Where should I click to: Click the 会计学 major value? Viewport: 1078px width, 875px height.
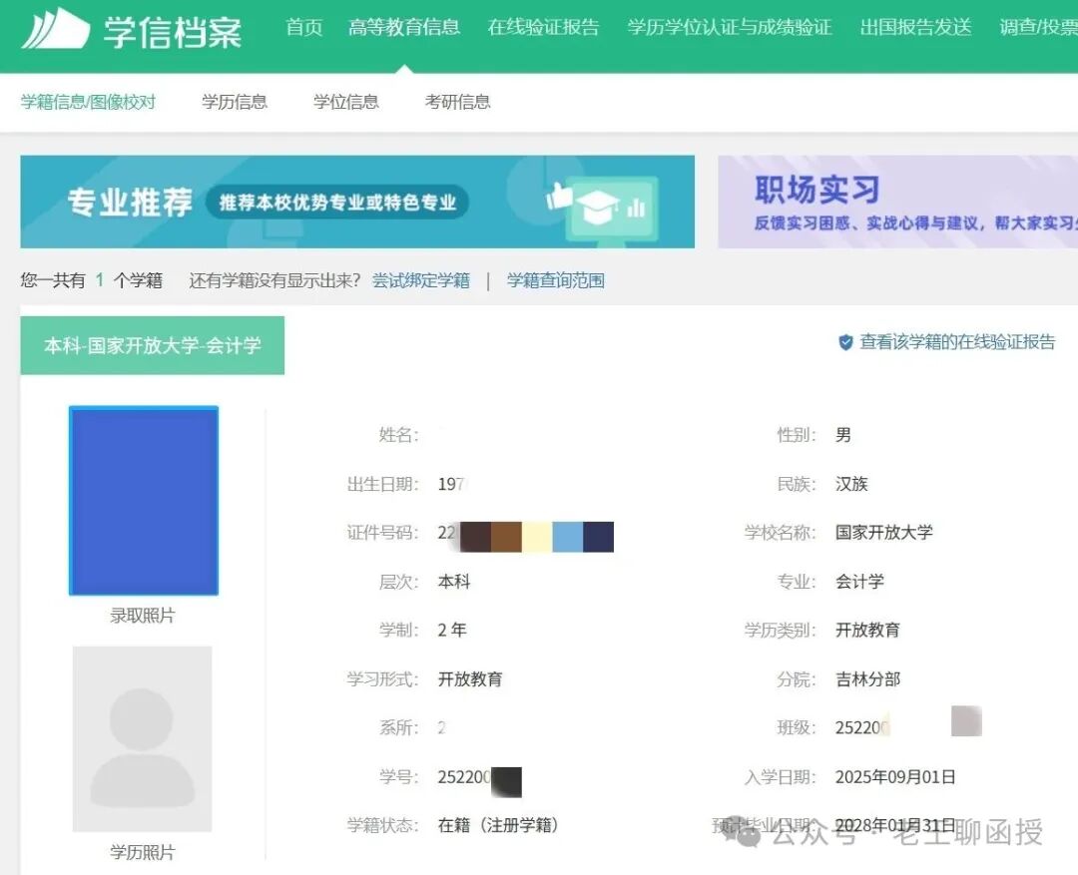[x=859, y=582]
